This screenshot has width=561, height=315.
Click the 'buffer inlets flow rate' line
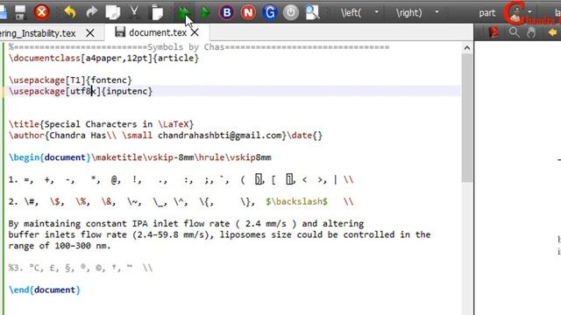[220, 234]
